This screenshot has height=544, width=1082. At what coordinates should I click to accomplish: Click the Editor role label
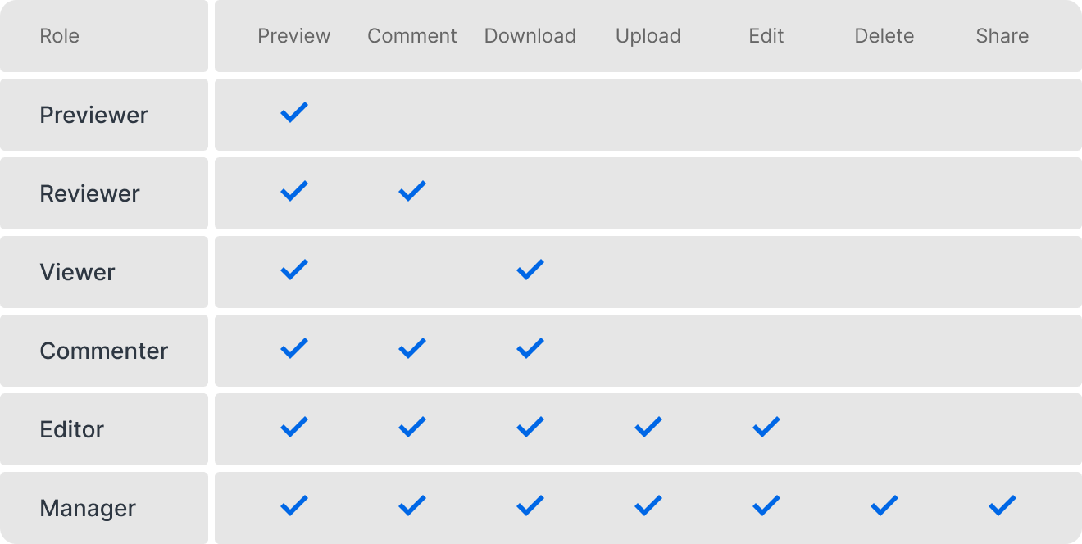[72, 429]
